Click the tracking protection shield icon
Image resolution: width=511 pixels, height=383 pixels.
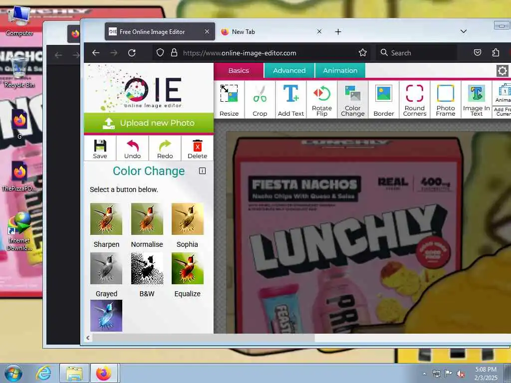pyautogui.click(x=160, y=53)
